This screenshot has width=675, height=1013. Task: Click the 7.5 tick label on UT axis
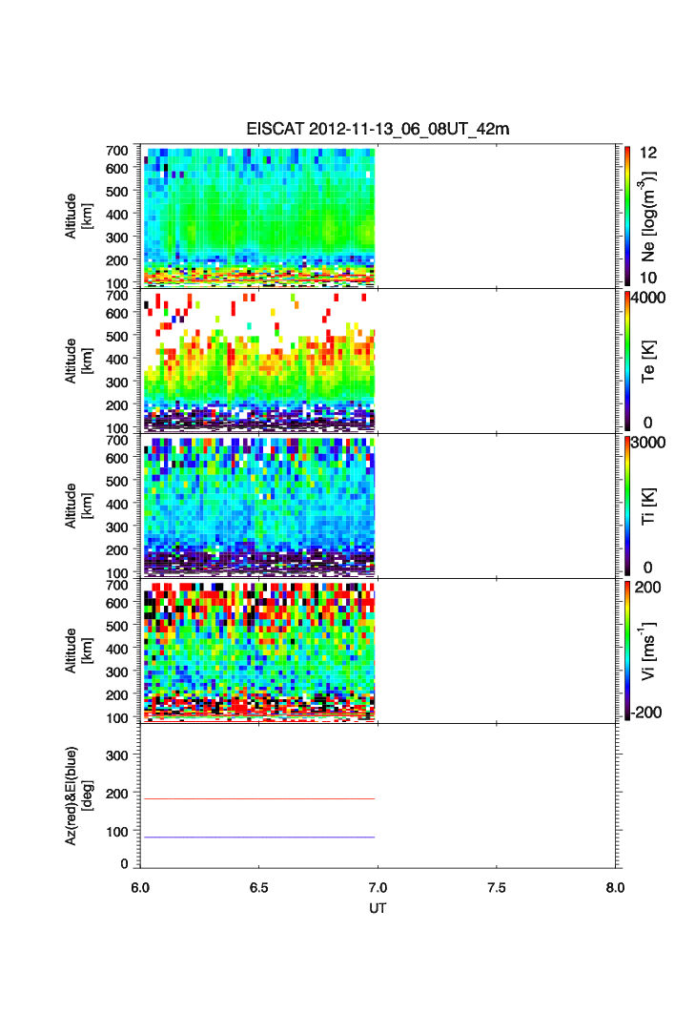click(x=496, y=887)
